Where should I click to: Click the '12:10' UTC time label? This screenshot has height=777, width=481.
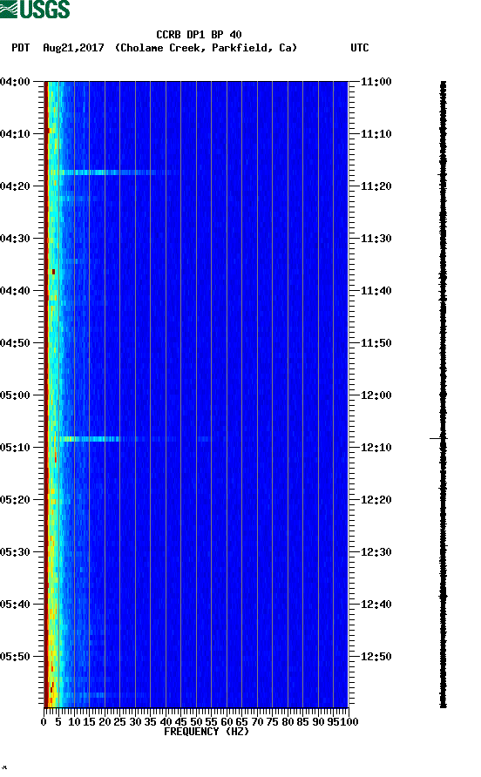click(x=376, y=448)
